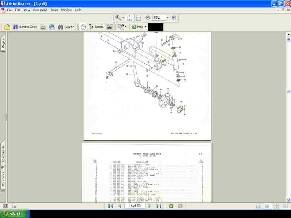Expand the Help toolbar dropdown arrow
291x218 pixels.
(145, 27)
